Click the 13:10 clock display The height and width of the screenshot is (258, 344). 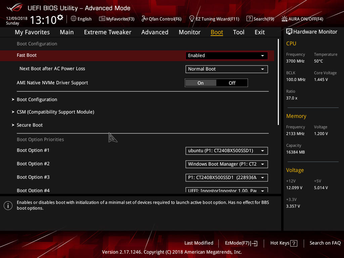click(43, 20)
